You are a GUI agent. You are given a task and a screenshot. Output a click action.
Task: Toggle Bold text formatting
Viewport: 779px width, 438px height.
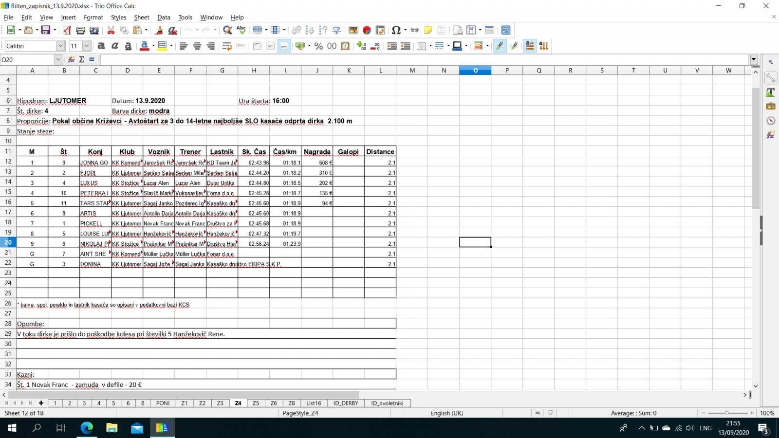pyautogui.click(x=101, y=46)
